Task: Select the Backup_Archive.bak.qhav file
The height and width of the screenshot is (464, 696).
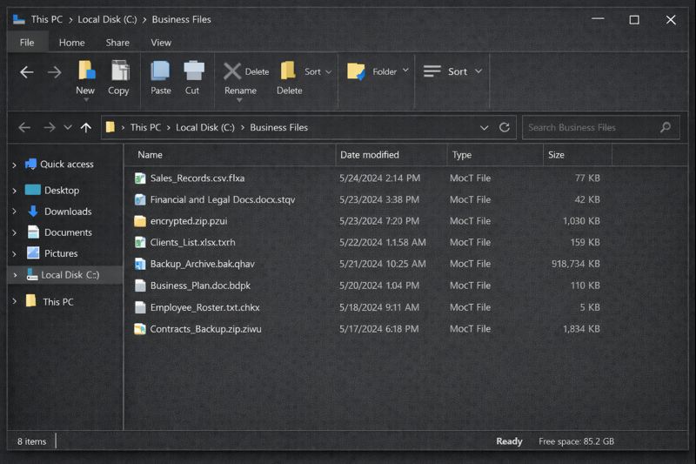Action: 202,264
